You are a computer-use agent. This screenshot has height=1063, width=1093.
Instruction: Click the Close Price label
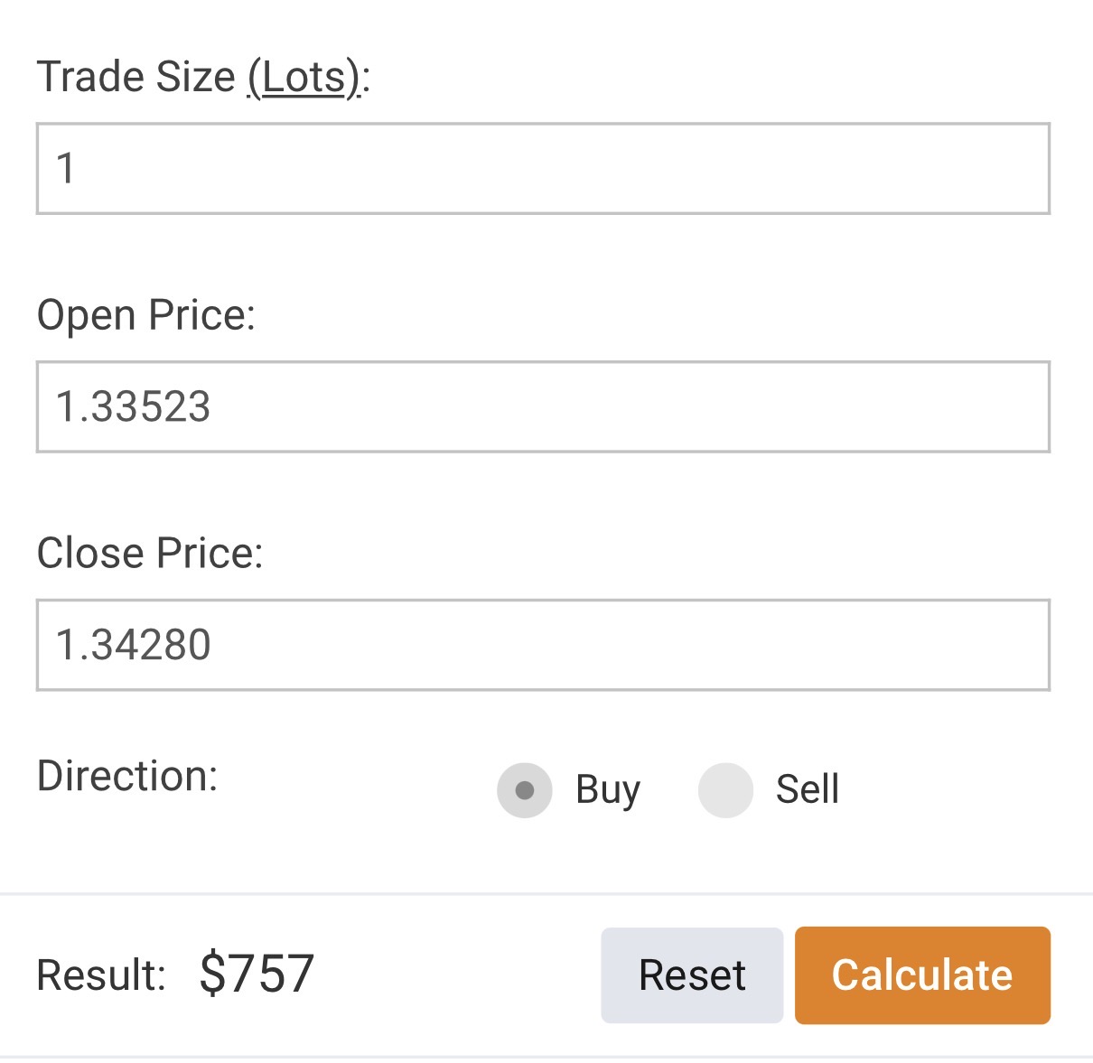(149, 554)
